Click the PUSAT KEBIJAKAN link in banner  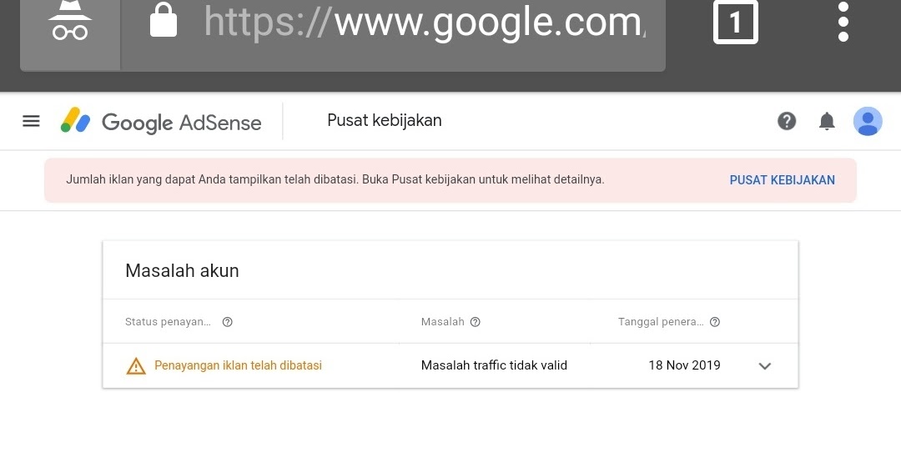(782, 180)
